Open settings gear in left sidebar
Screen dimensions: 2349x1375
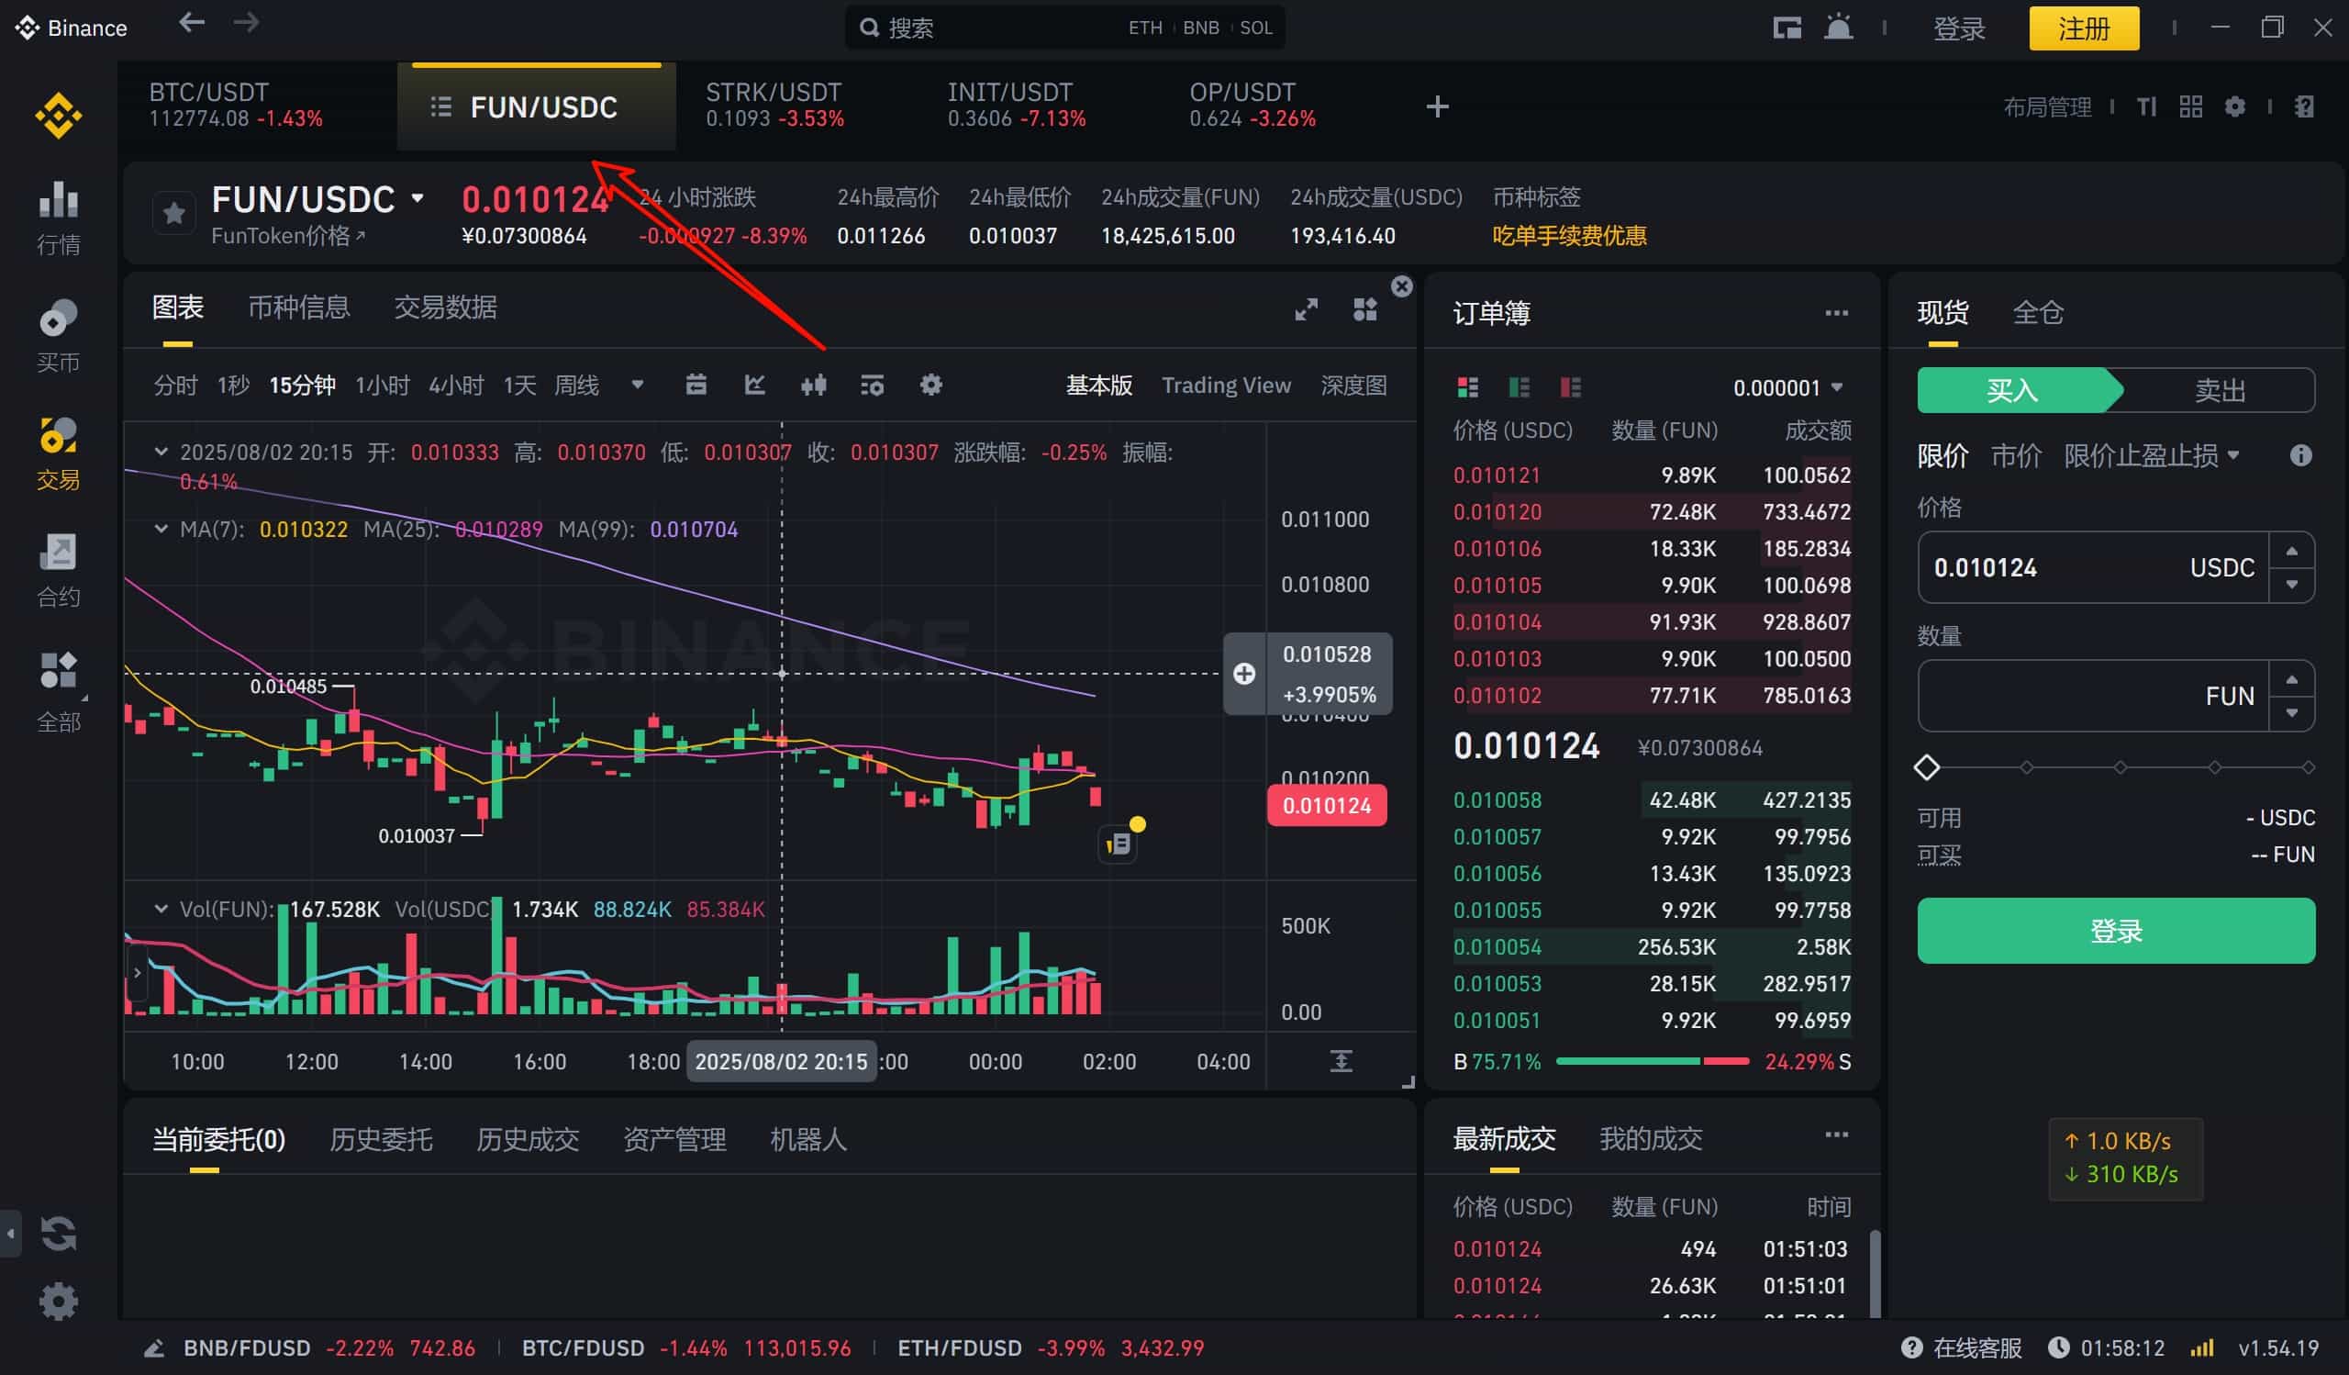(58, 1302)
